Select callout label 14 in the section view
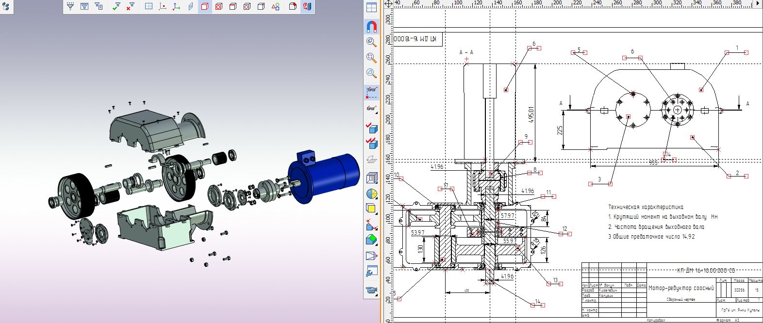The width and height of the screenshot is (763, 323). [x=537, y=302]
